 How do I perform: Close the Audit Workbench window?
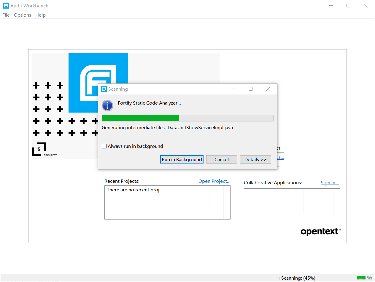pos(366,6)
